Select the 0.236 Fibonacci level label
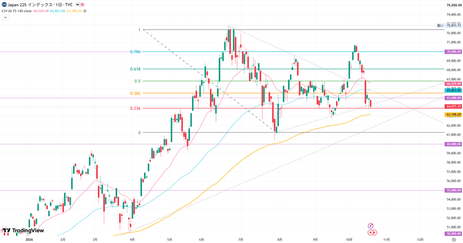463x243 pixels. 135,108
